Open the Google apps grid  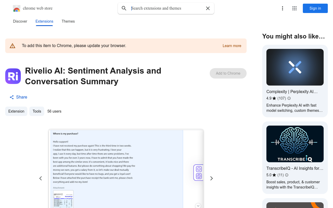click(x=294, y=8)
